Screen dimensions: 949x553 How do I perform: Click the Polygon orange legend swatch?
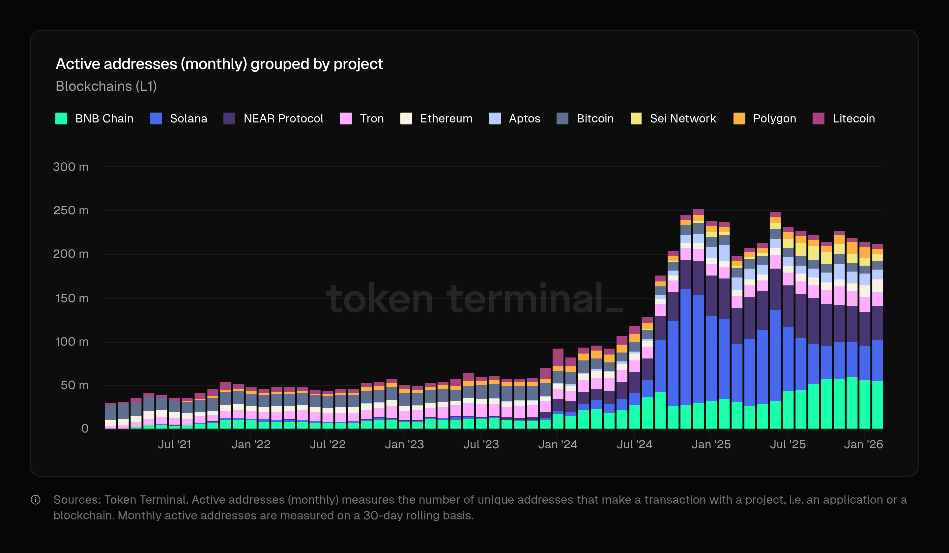coord(739,118)
